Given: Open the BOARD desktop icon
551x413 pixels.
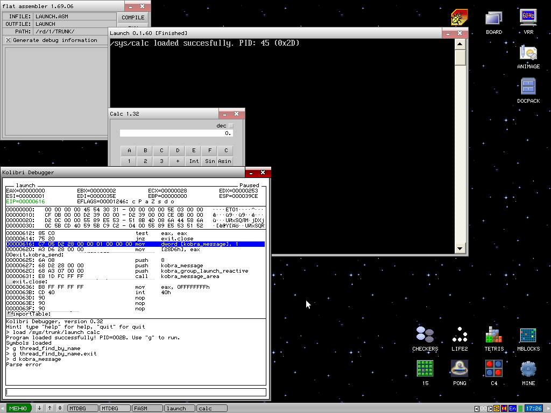Looking at the screenshot, I should tap(493, 19).
